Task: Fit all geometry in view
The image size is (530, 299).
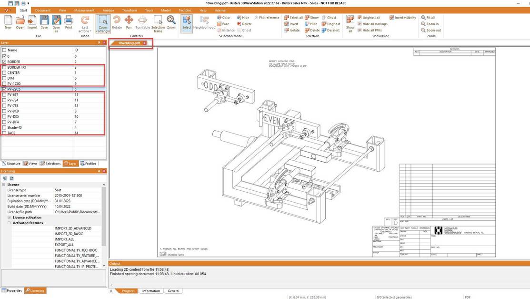Action: 428,18
